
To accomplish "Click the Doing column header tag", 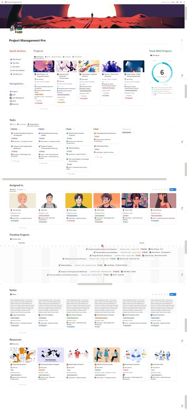I will (69, 129).
